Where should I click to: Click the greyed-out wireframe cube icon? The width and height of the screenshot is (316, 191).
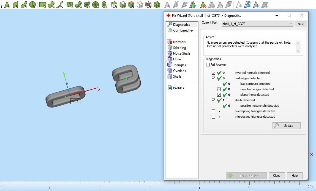point(140,5)
